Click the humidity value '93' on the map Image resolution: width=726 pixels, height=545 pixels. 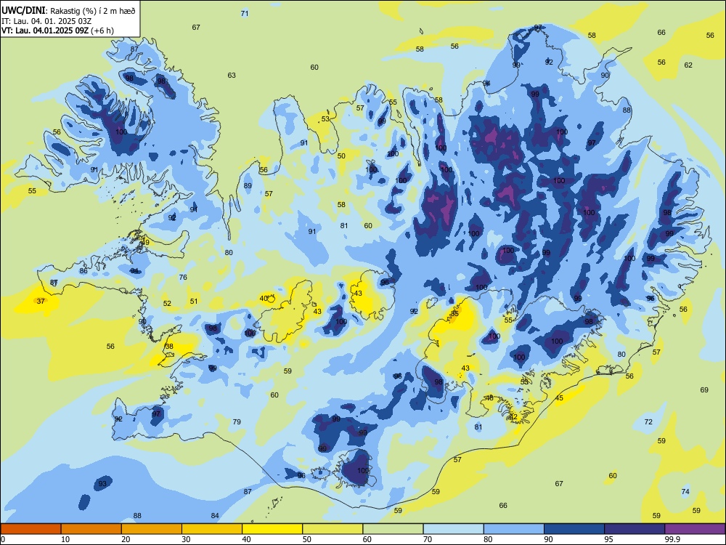(x=102, y=483)
